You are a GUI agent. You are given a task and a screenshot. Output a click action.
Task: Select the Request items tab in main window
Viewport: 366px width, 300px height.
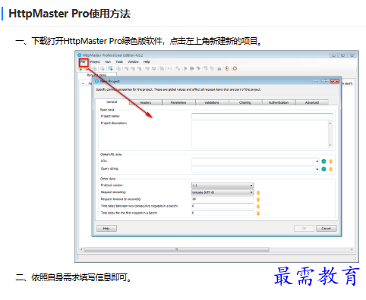point(97,75)
